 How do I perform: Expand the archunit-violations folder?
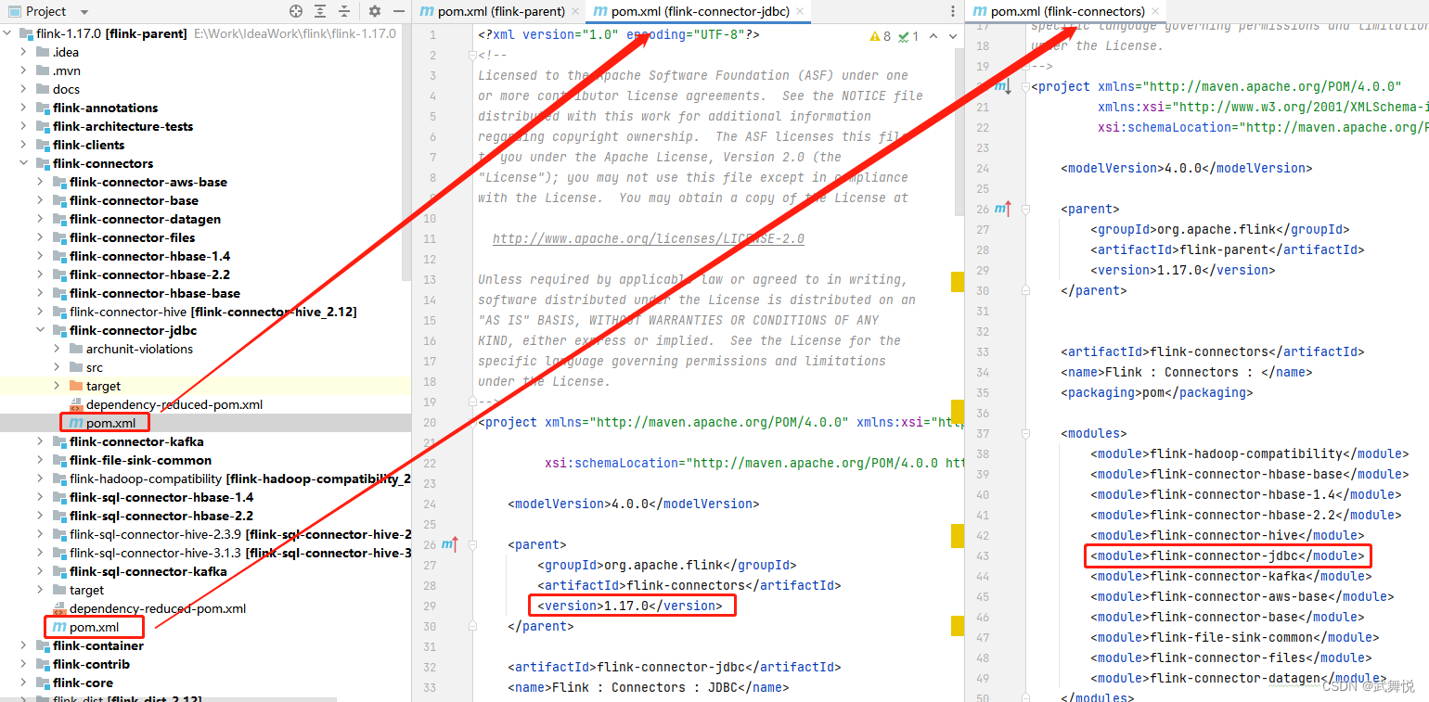[58, 349]
